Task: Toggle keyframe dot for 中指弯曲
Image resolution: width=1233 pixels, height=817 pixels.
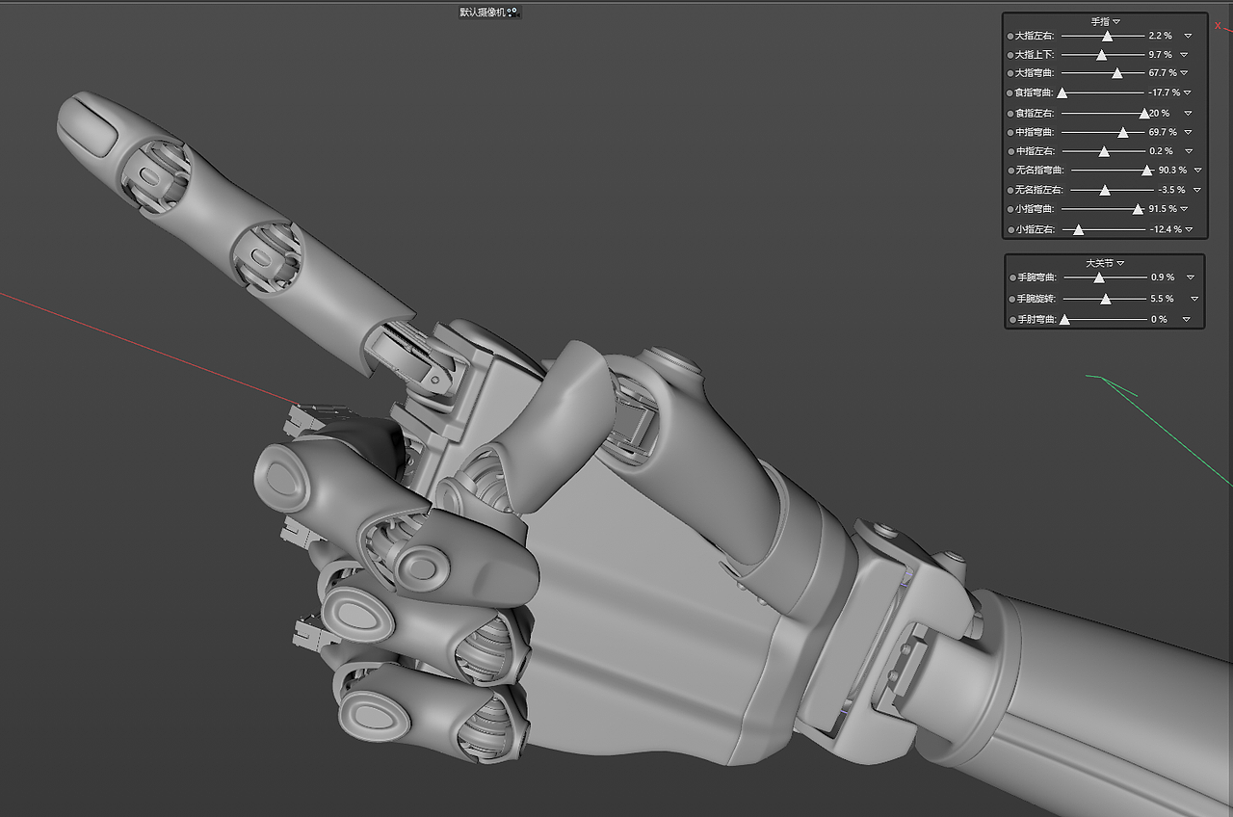Action: click(x=1010, y=132)
